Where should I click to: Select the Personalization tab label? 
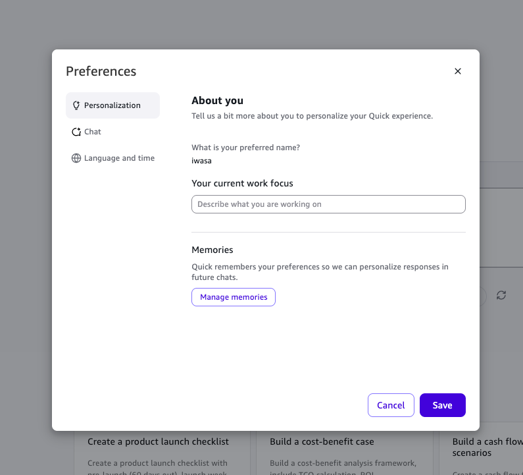coord(112,105)
